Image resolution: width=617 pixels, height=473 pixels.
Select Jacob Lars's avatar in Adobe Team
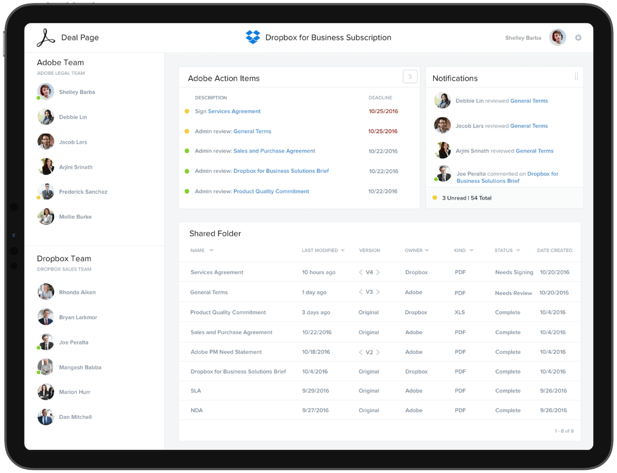coord(46,142)
